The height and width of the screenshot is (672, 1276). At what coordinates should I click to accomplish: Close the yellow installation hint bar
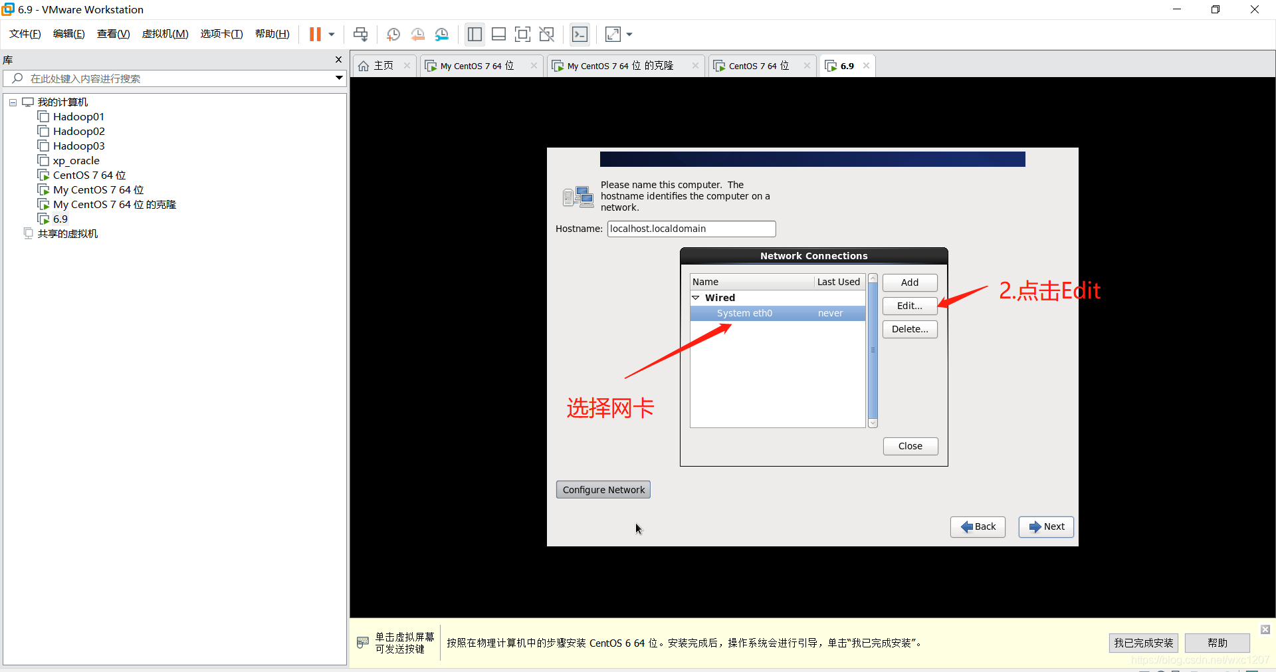tap(1265, 629)
